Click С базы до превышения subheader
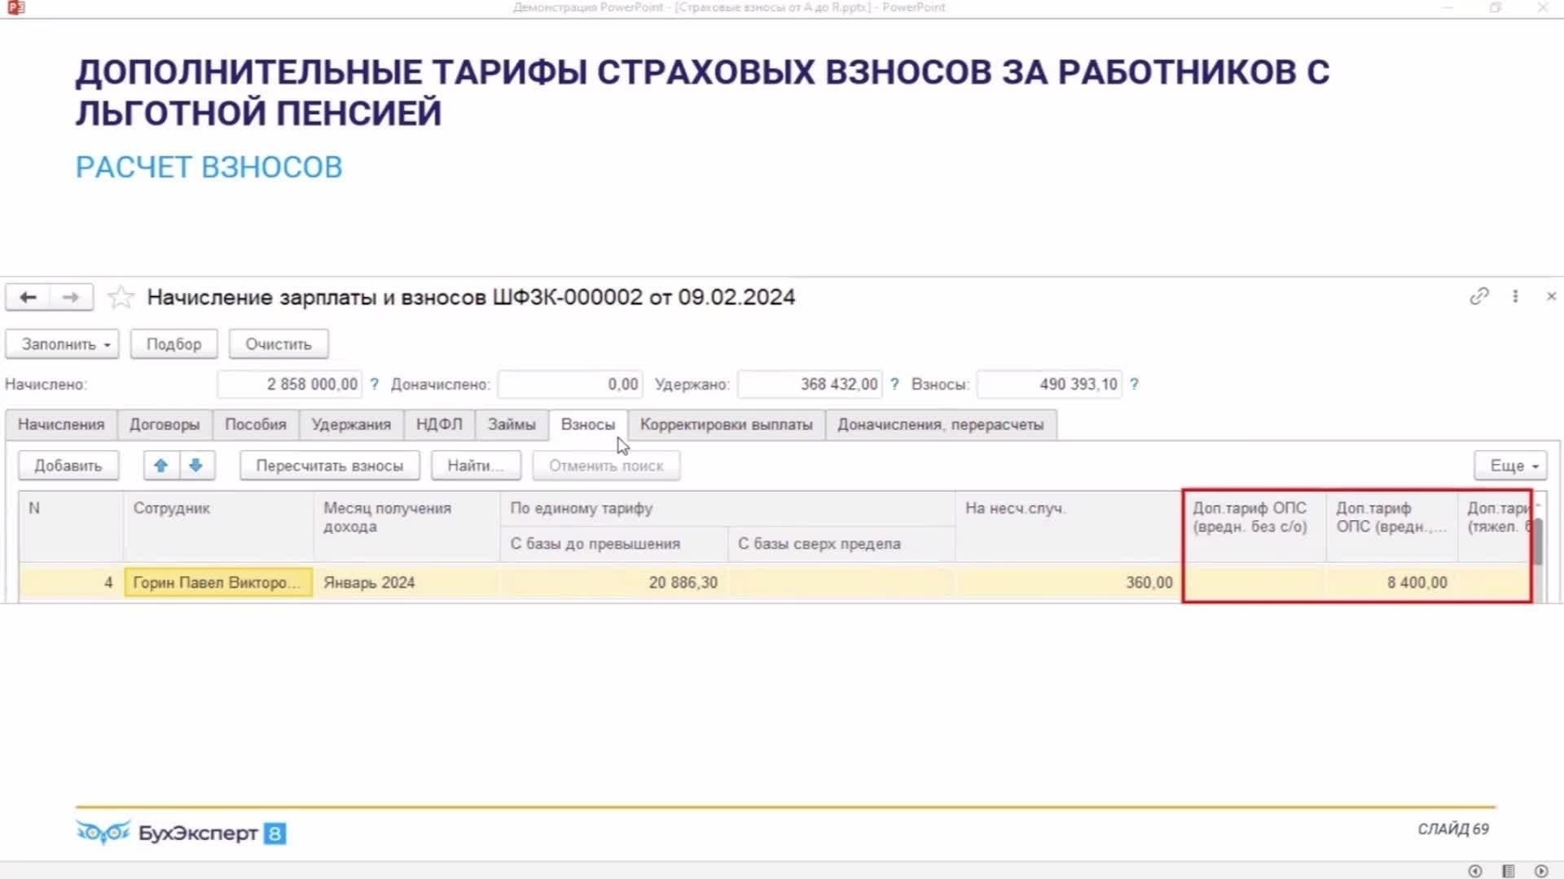 tap(614, 544)
